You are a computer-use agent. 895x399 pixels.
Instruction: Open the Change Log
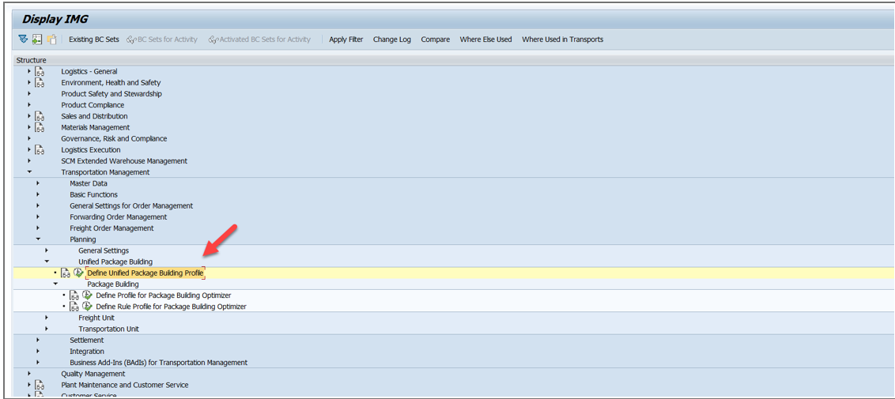point(391,40)
